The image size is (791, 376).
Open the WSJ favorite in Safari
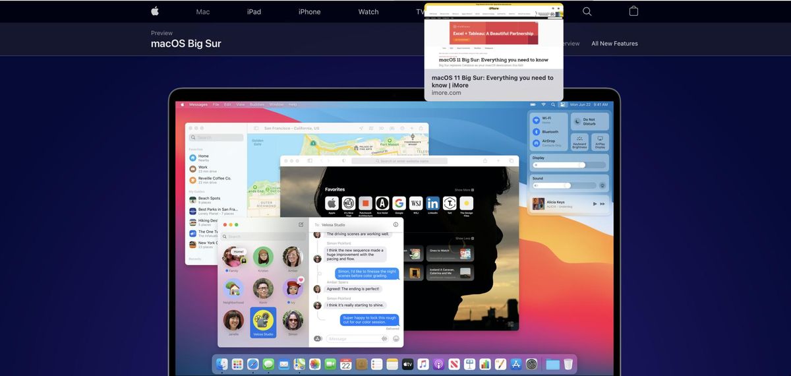coord(416,203)
